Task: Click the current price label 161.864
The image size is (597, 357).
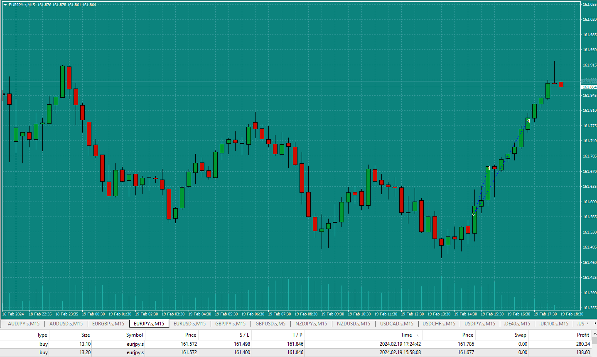Action: pyautogui.click(x=589, y=87)
